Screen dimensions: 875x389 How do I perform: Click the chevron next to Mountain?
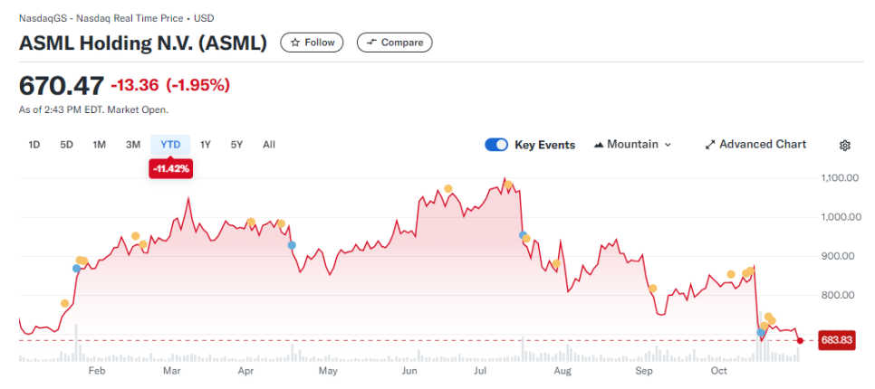point(668,145)
